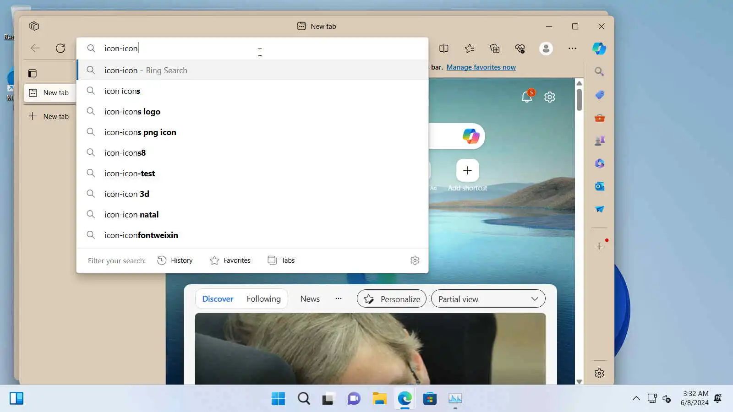The width and height of the screenshot is (733, 412).
Task: Choose the "icon-icon 3d" suggestion
Action: coord(252,194)
